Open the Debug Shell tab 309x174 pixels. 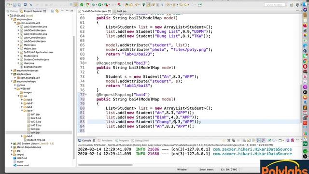pyautogui.click(x=140, y=141)
